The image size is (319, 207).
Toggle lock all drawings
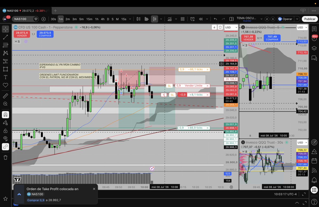6,131
